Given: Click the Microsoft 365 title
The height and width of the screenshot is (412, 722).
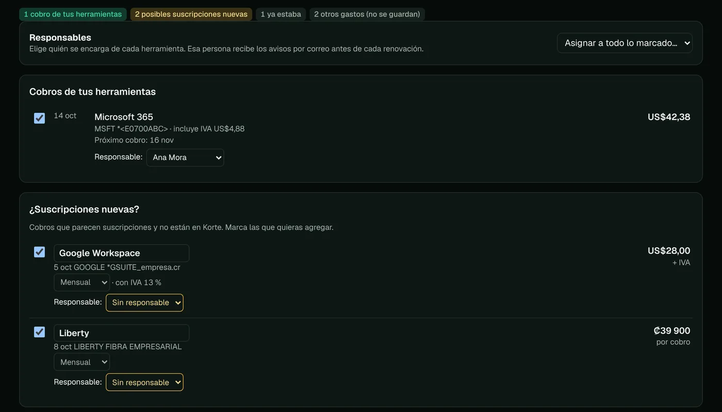Looking at the screenshot, I should pyautogui.click(x=124, y=117).
